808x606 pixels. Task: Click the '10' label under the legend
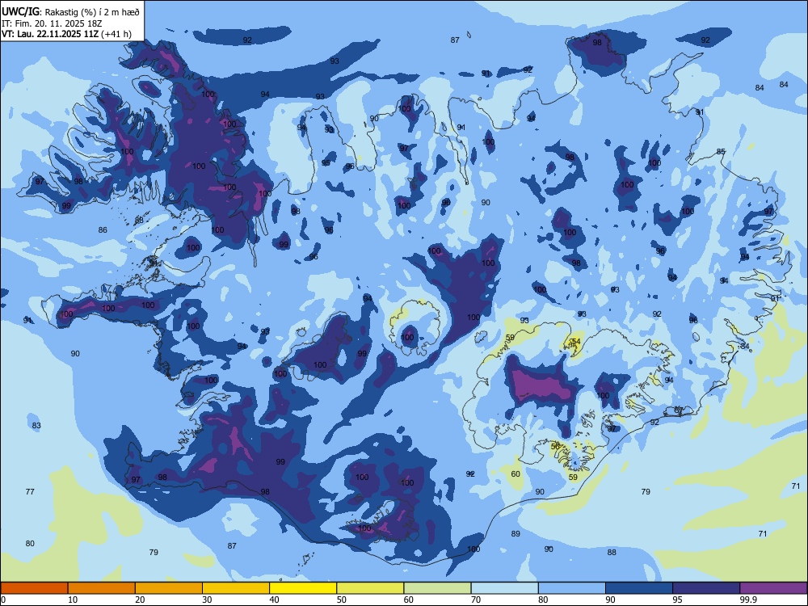(x=73, y=600)
